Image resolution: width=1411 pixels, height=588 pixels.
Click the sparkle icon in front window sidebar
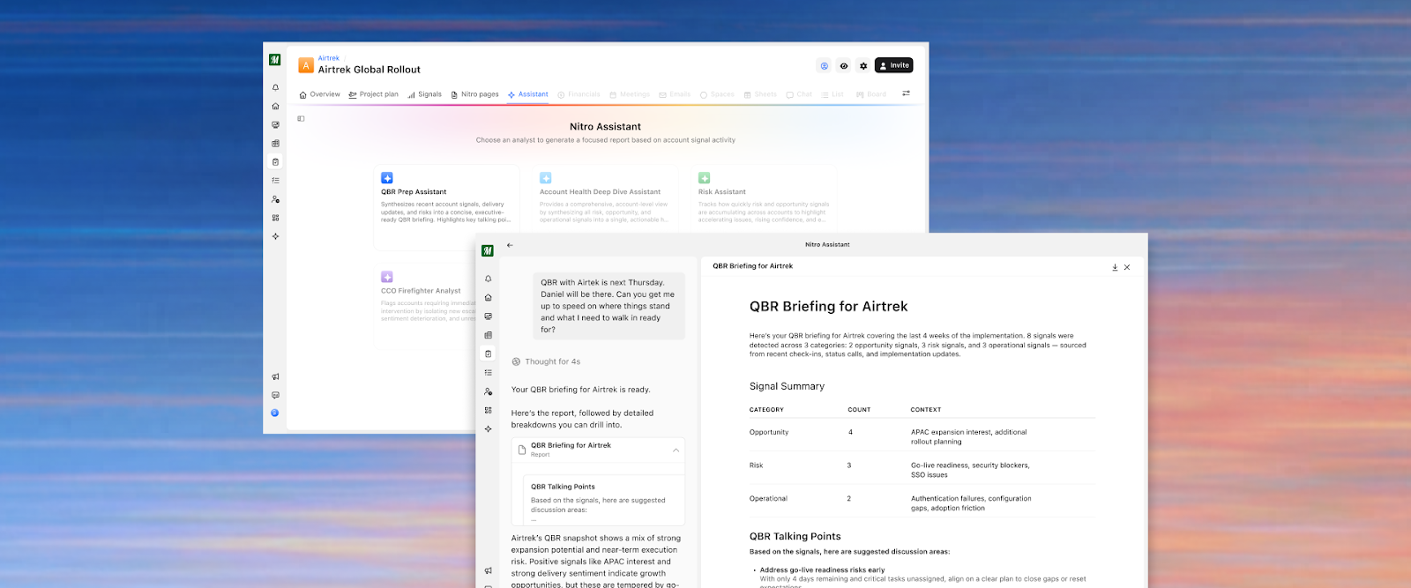[x=488, y=429]
